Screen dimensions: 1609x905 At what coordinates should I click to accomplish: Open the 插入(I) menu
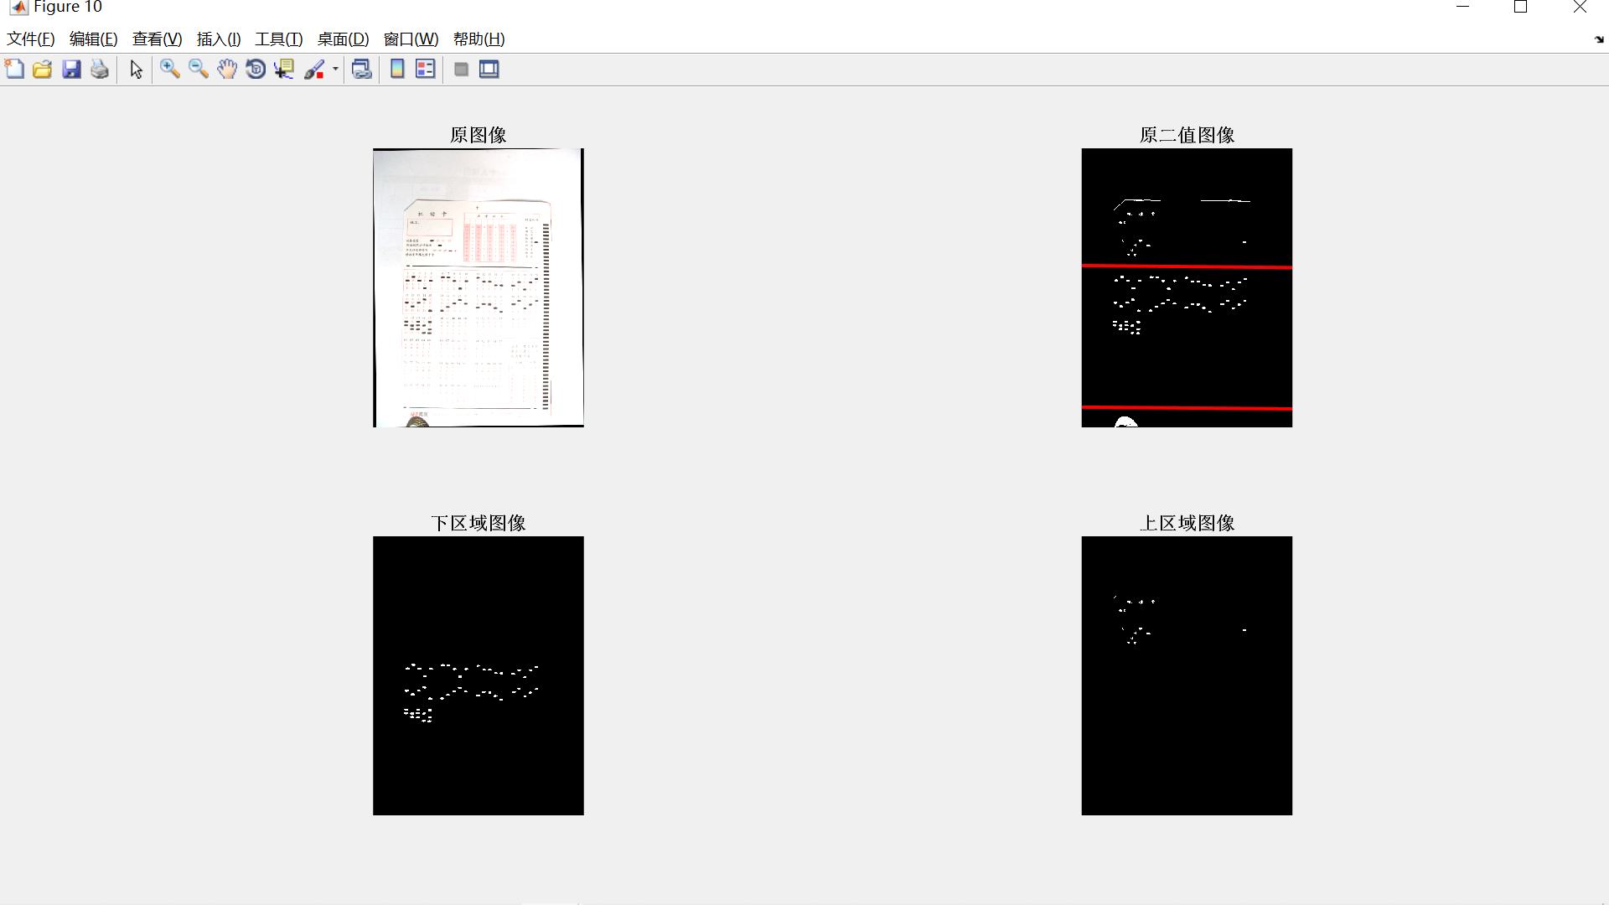pos(219,39)
